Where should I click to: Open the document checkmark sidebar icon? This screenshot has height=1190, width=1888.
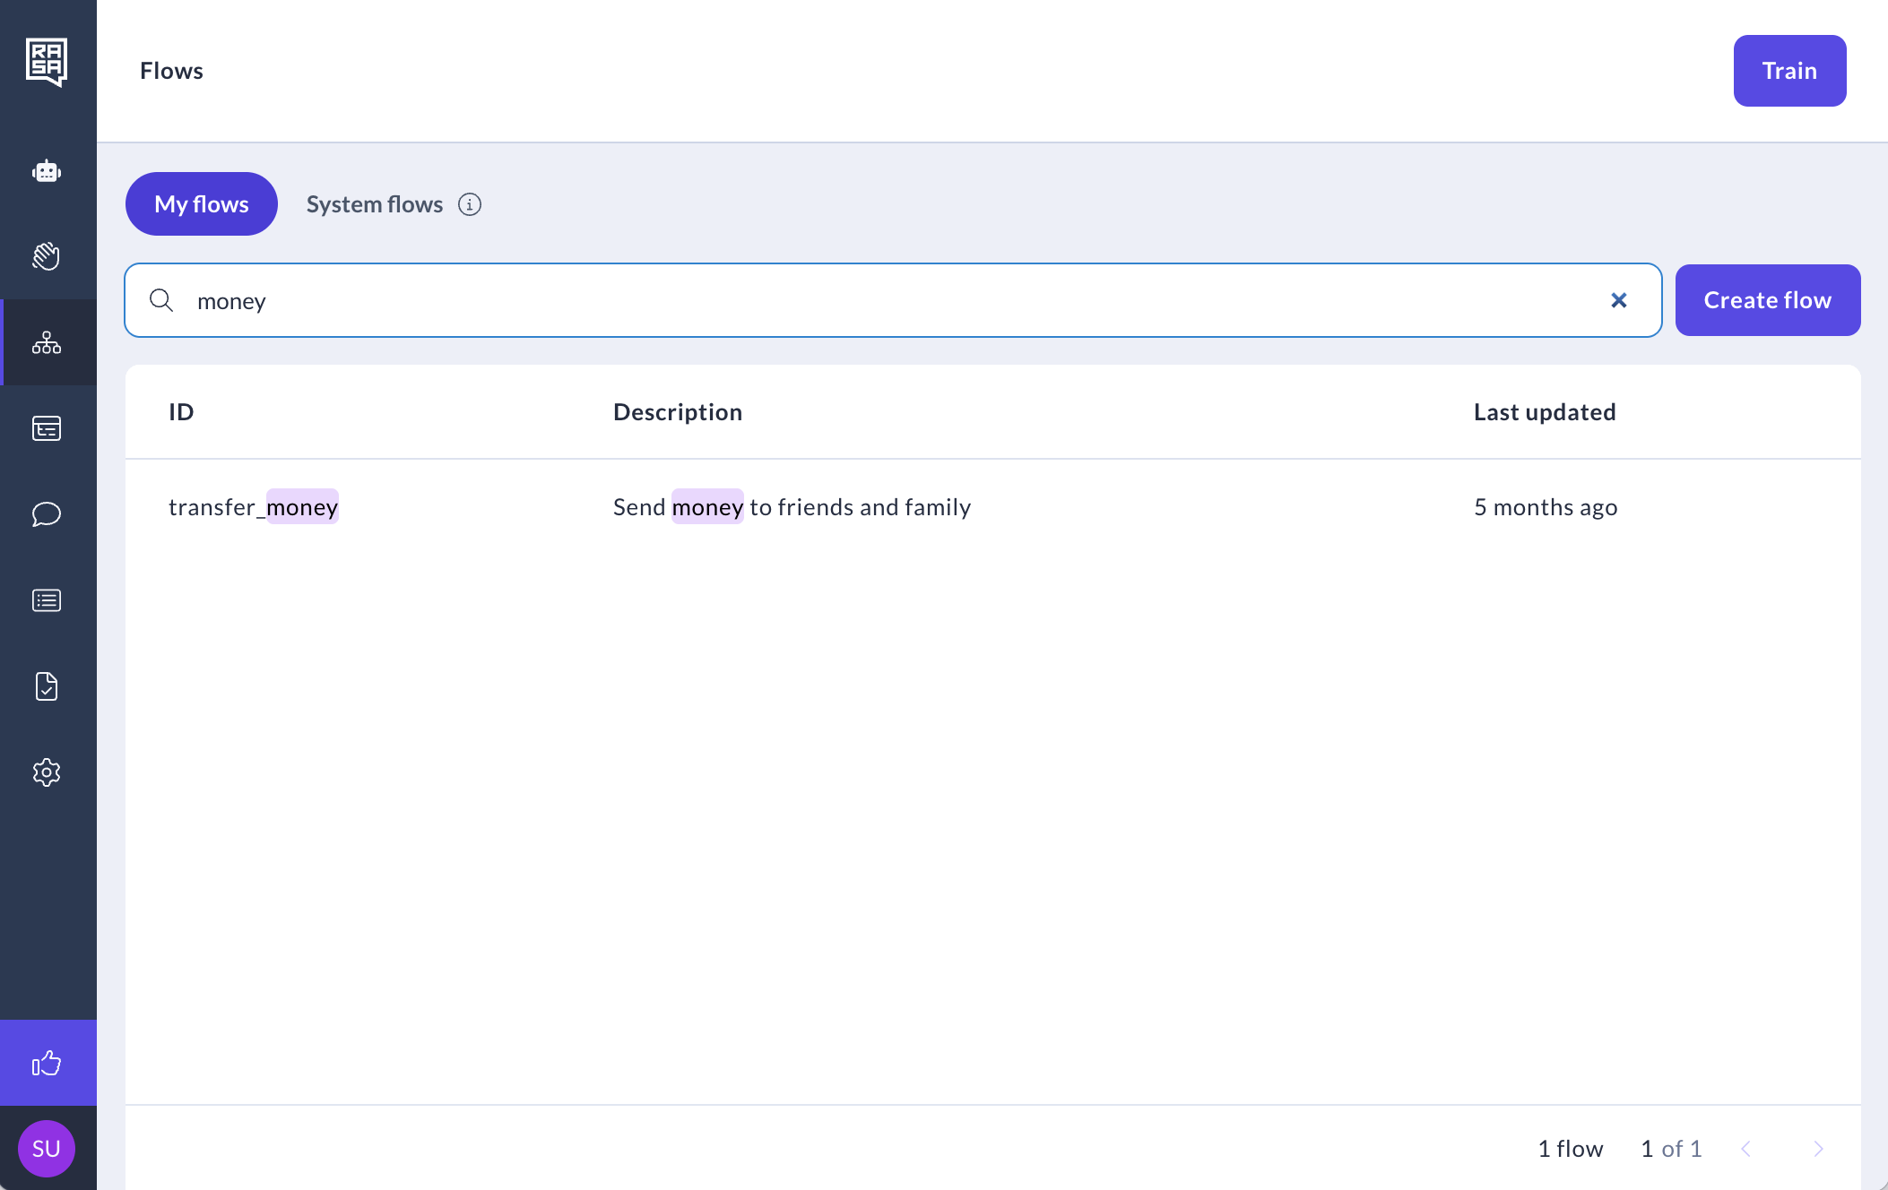pyautogui.click(x=47, y=686)
